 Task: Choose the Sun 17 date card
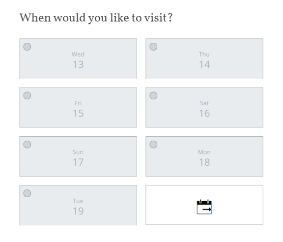(78, 156)
